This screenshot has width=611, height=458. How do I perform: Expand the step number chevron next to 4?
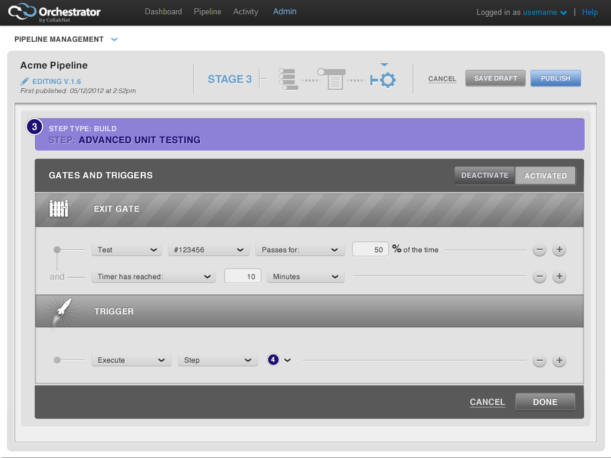(x=287, y=360)
